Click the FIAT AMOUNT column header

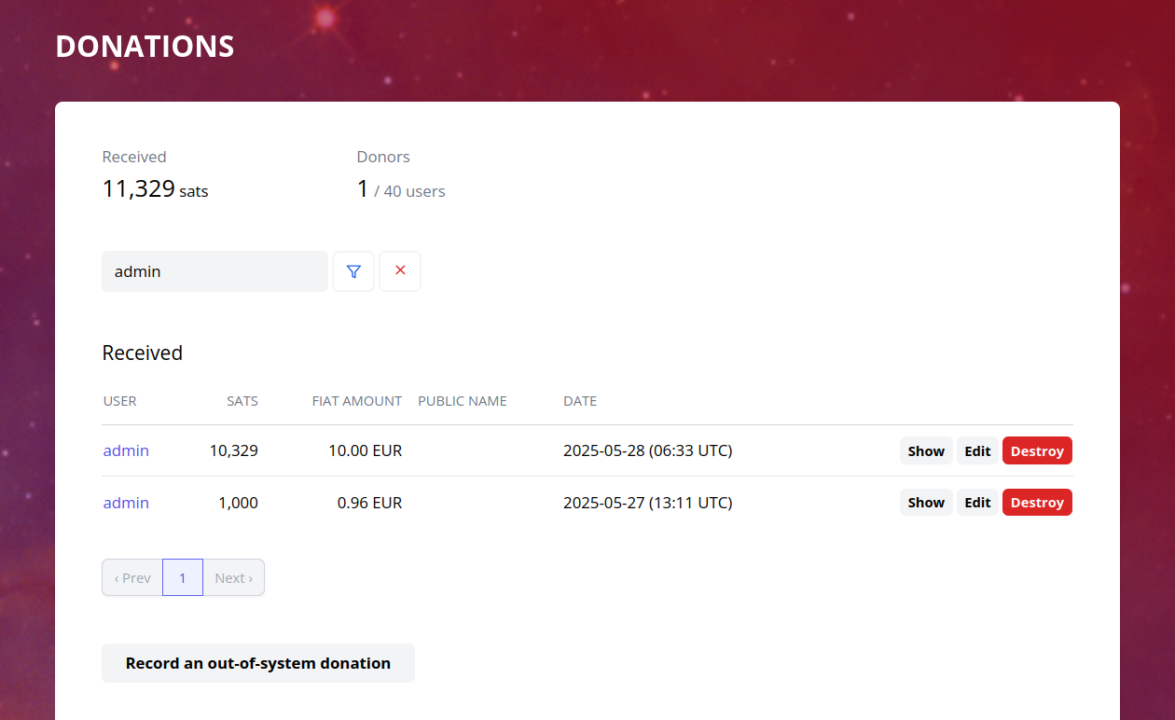point(357,401)
